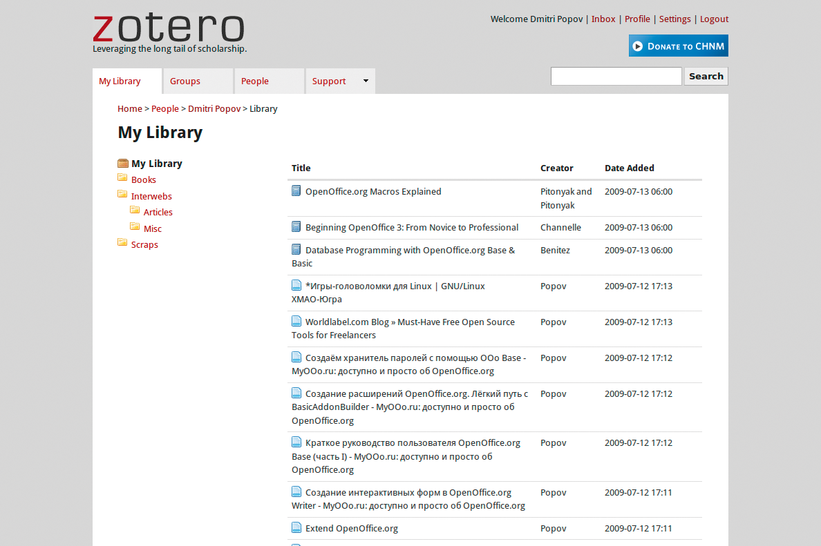Click page icon beside Создание расширений OpenOffice.org
The image size is (821, 546).
point(296,393)
